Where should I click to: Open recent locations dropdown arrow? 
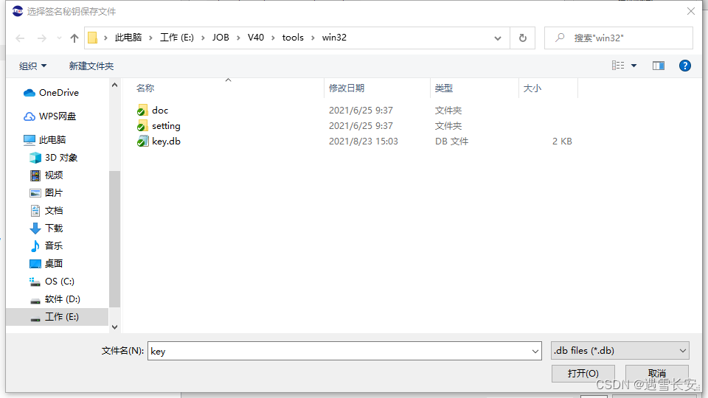(59, 38)
